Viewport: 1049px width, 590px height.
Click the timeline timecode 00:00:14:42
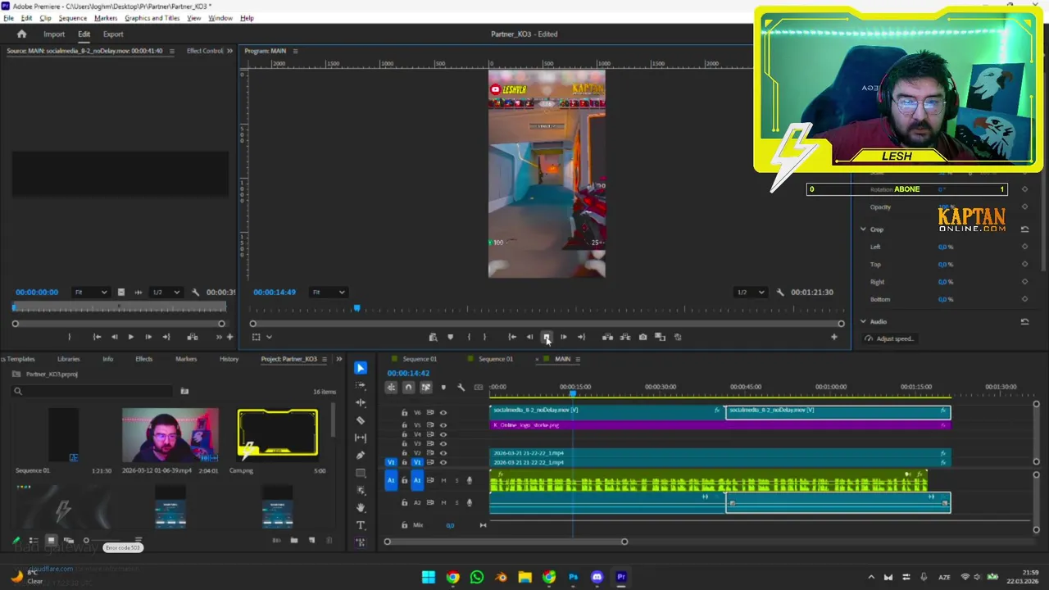click(408, 374)
